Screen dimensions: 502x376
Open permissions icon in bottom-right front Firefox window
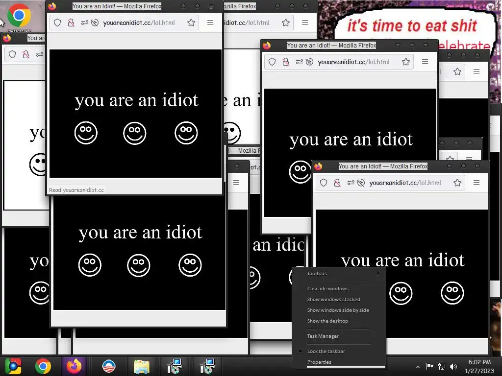pyautogui.click(x=351, y=183)
